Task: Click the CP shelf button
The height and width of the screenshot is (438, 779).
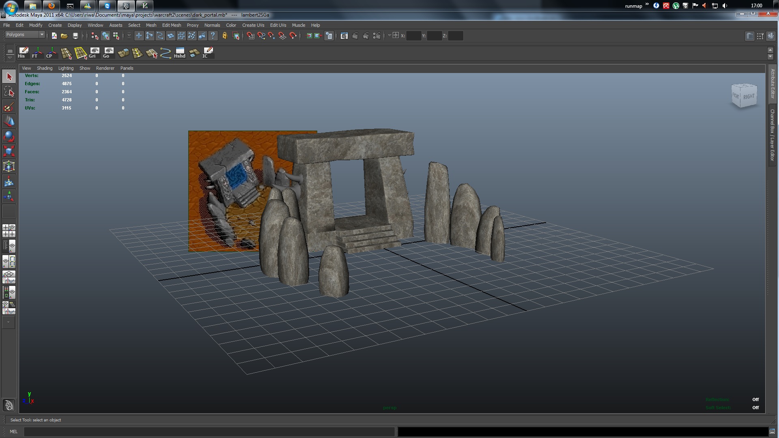Action: pyautogui.click(x=52, y=53)
